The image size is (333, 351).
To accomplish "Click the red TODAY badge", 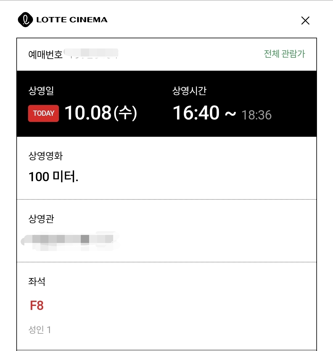I will (x=43, y=113).
